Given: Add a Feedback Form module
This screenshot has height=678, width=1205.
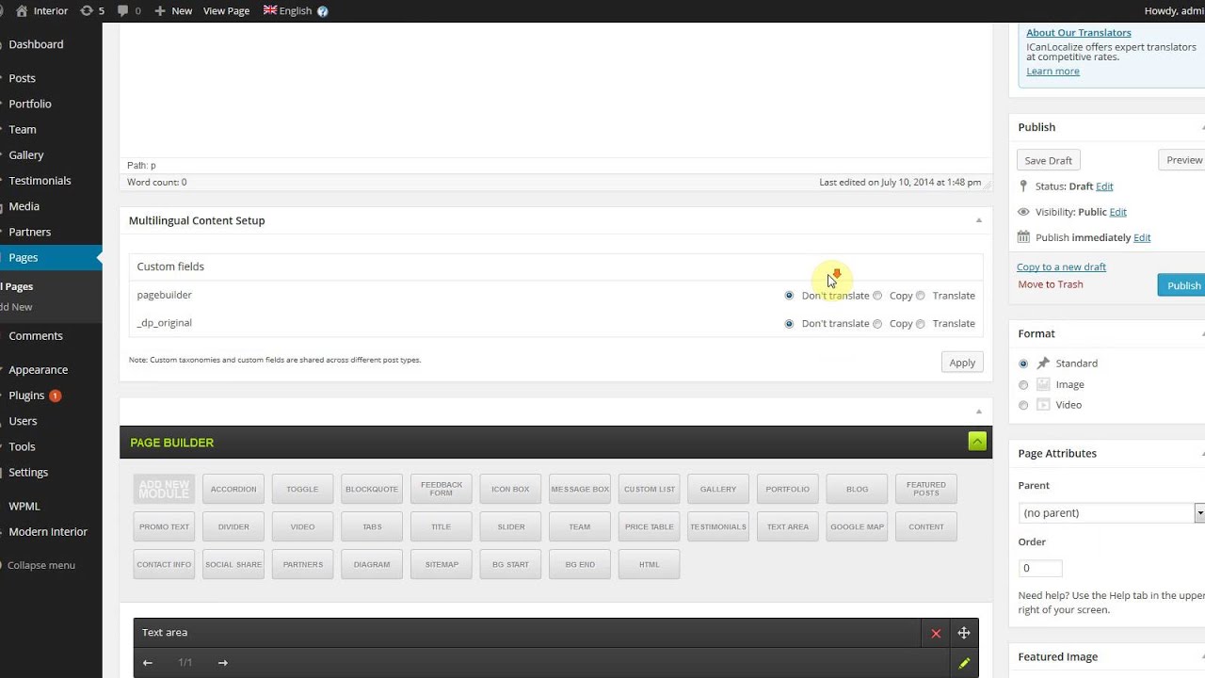Looking at the screenshot, I should pos(442,489).
